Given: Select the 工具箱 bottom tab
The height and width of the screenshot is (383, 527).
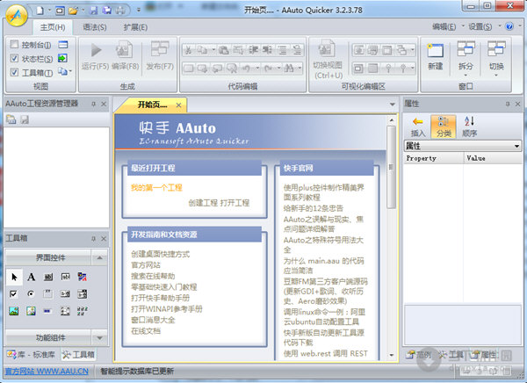Looking at the screenshot, I should tap(79, 354).
